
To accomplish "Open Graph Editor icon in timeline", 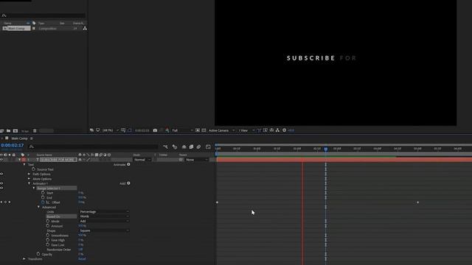I will click(x=208, y=146).
